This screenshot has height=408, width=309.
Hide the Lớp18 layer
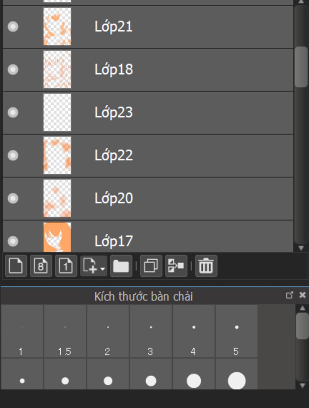(x=13, y=69)
